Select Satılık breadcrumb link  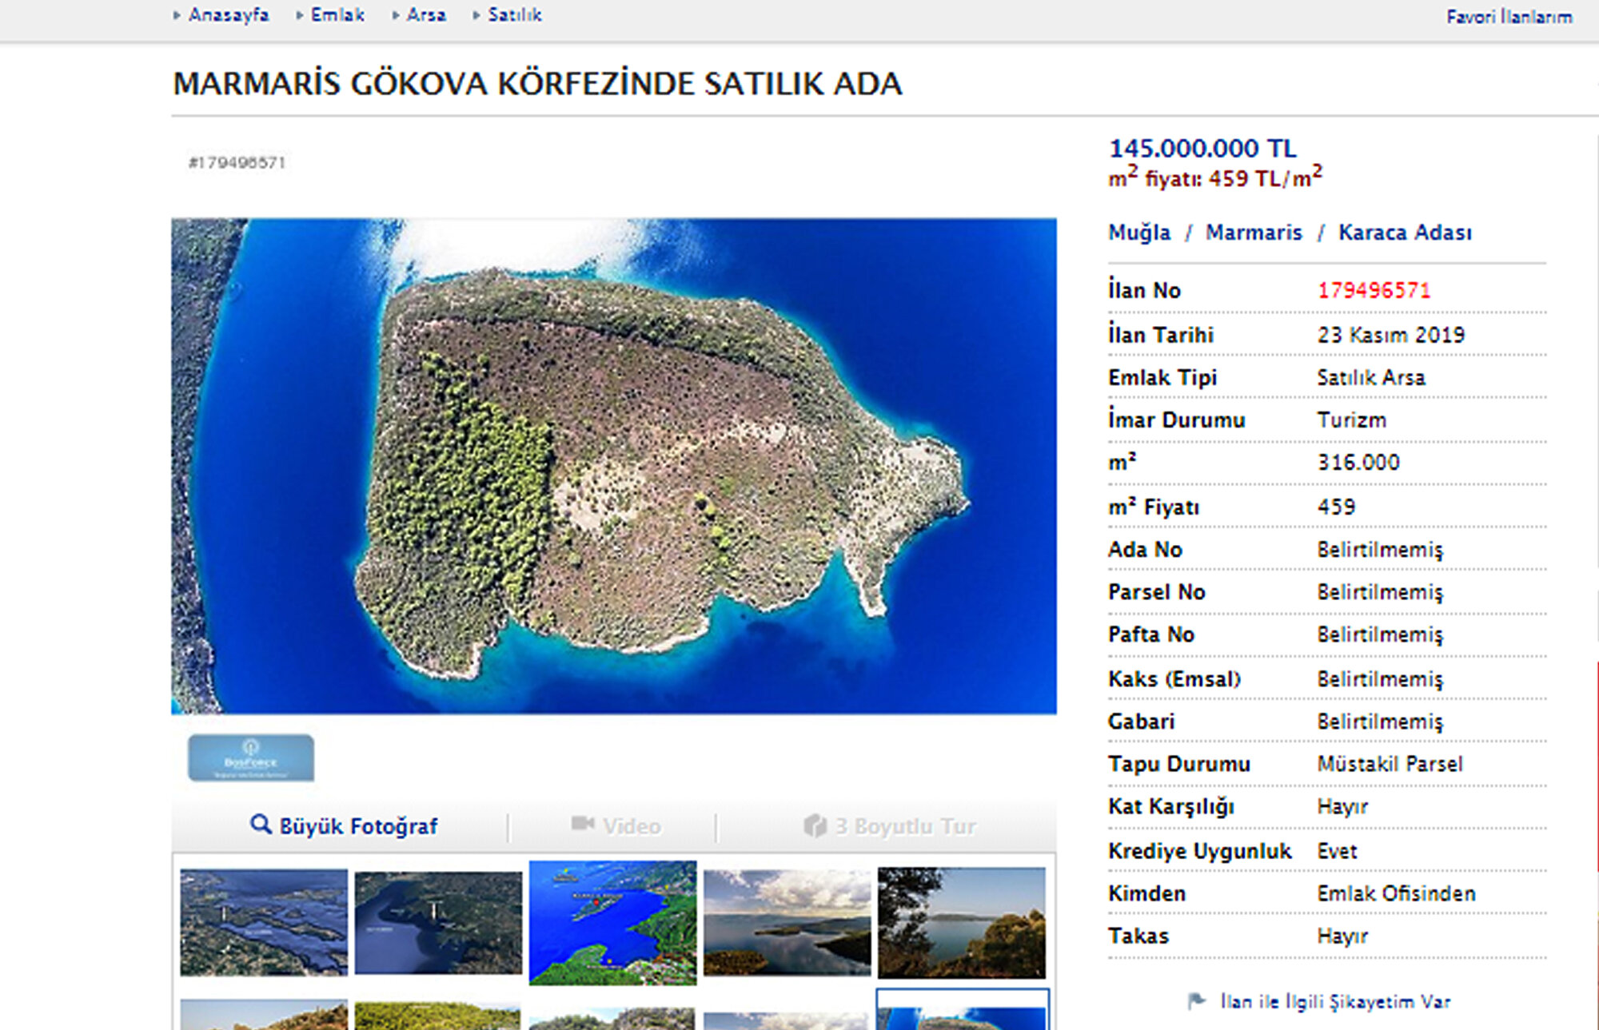coord(515,15)
